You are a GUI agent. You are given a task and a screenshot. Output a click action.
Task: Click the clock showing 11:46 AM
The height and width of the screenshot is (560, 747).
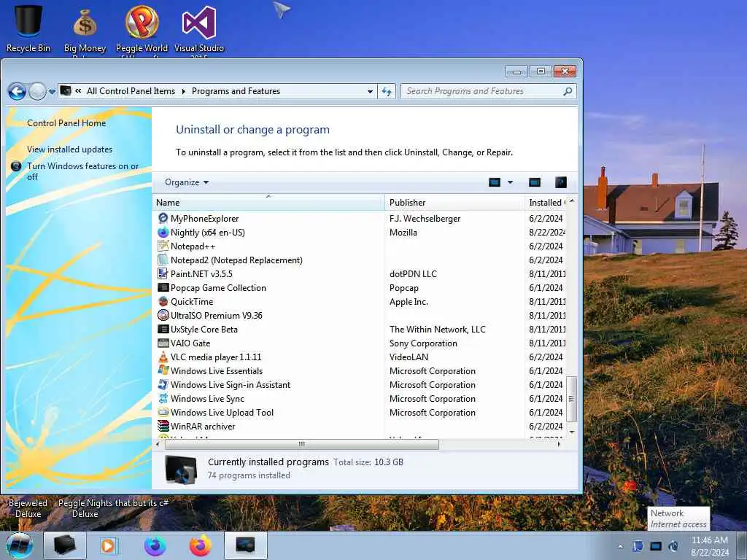pos(709,540)
